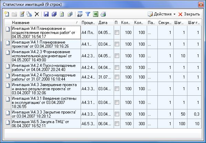This screenshot has height=143, width=206.
Task: Select 'Имитация А6.5 Закупка ТМЦ' row name
Action: coord(46,124)
